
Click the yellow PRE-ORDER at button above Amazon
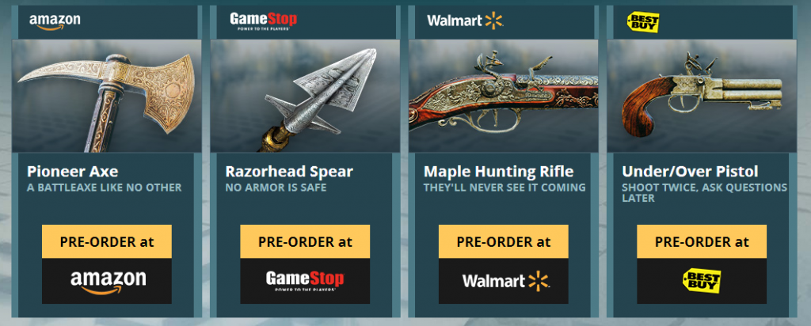[107, 241]
